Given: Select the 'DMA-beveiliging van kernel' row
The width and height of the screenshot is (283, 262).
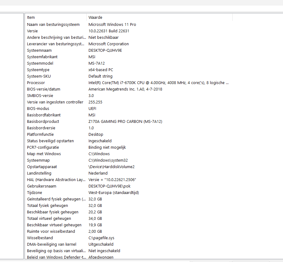Looking at the screenshot, I should pos(52,245).
